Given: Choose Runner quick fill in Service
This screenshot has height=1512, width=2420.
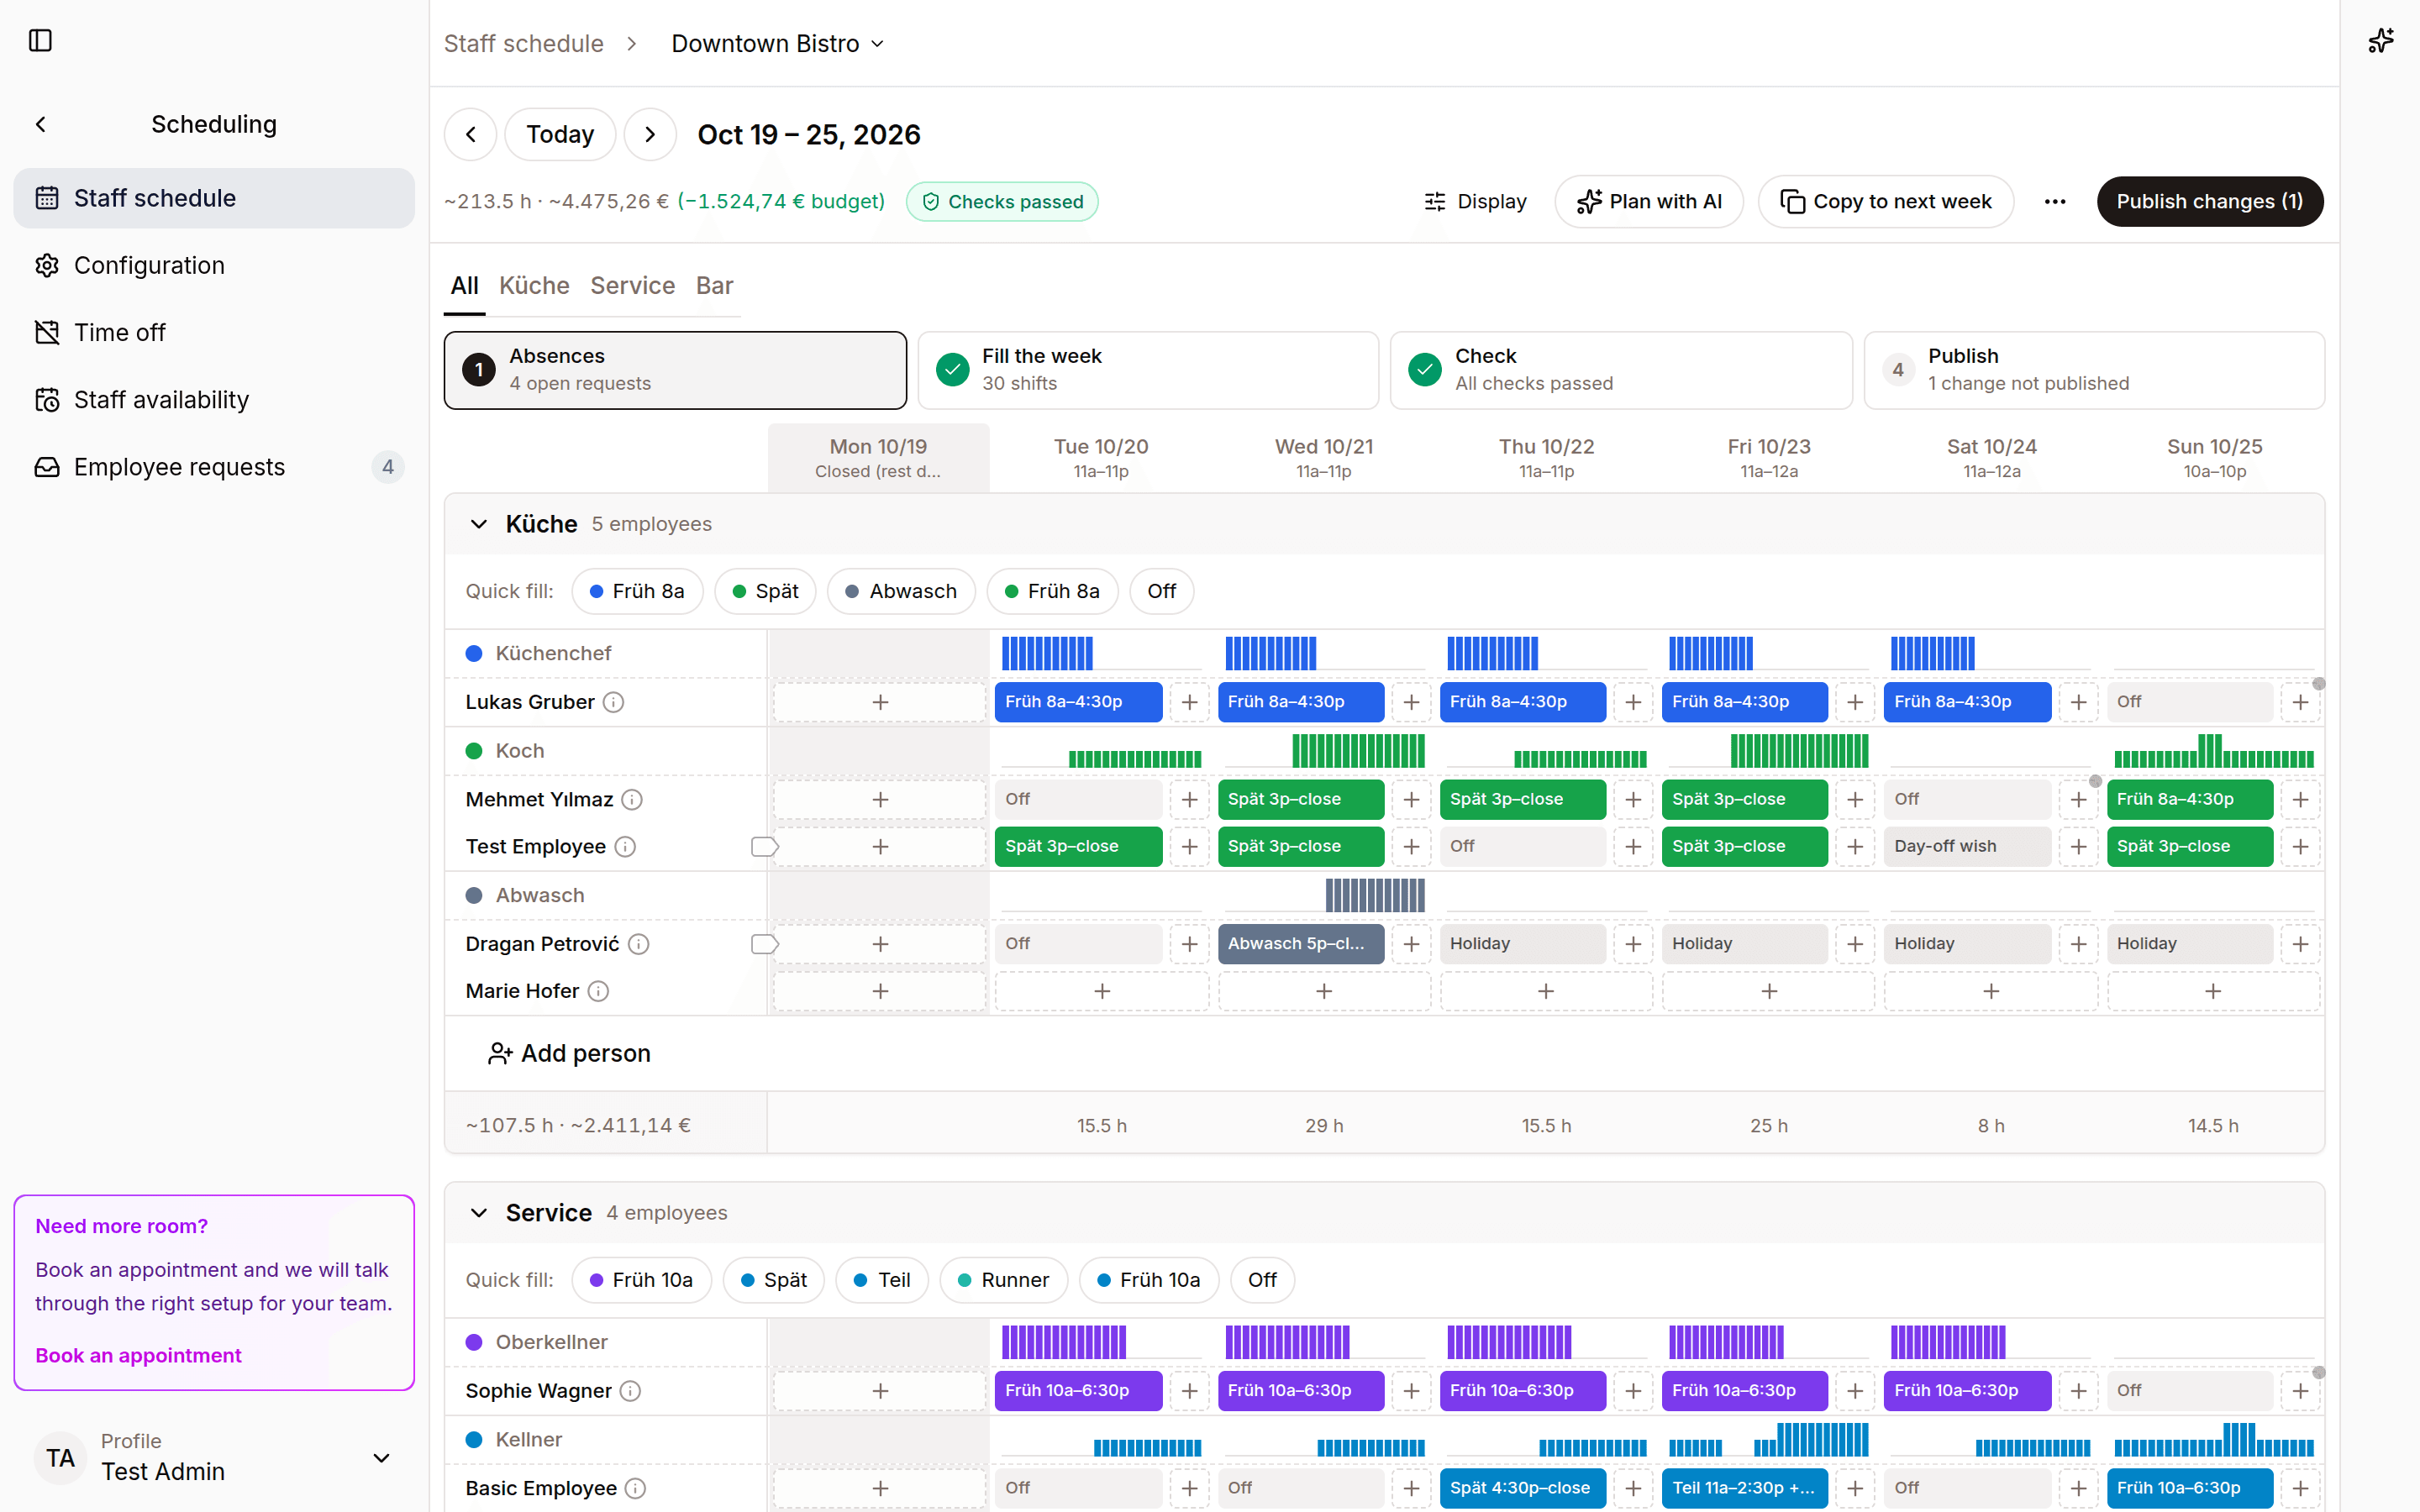Looking at the screenshot, I should click(1003, 1280).
